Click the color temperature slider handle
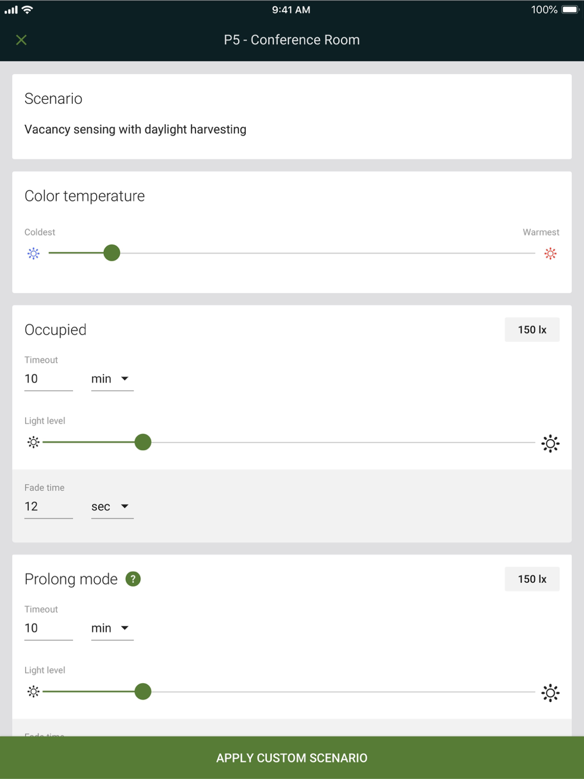Image resolution: width=584 pixels, height=779 pixels. click(x=112, y=253)
